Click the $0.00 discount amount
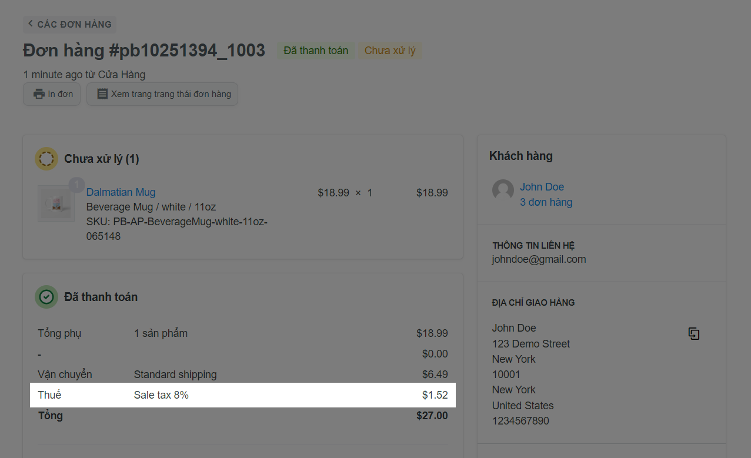Image resolution: width=751 pixels, height=458 pixels. [435, 354]
